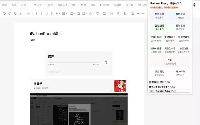Click 提取视频 本地上传 button
Image resolution: width=200 pixels, height=125 pixels.
(159, 27)
